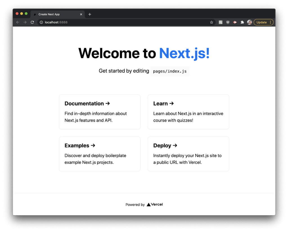
Task: Click the browser back arrow
Action: coord(18,22)
